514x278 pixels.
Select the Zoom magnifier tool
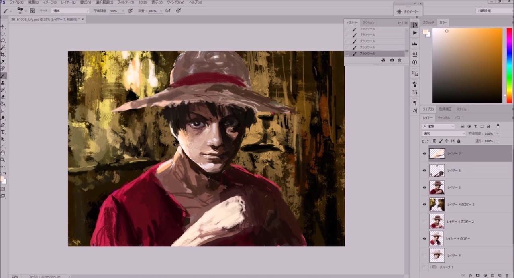[3, 160]
